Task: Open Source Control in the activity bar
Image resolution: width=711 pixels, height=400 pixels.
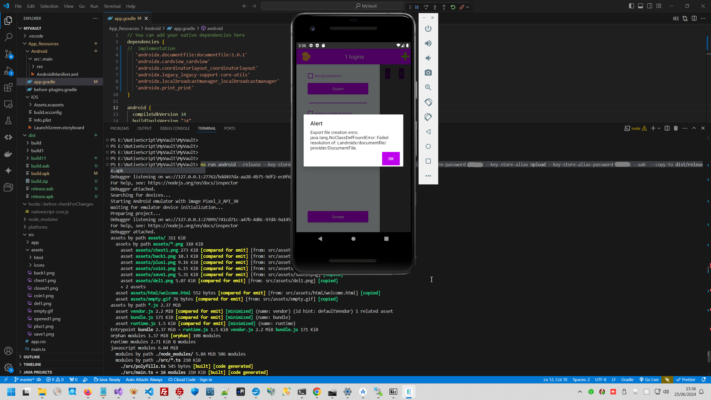Action: coord(8,54)
